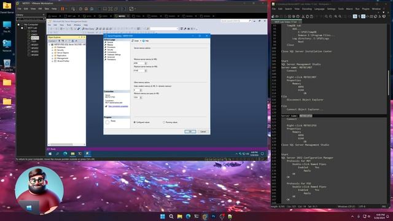
Task: Click Edge icon in VM taskbar
Action: point(65,153)
